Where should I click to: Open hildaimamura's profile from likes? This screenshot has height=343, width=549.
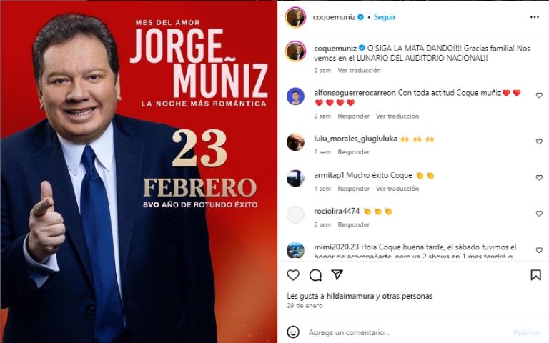tap(350, 296)
